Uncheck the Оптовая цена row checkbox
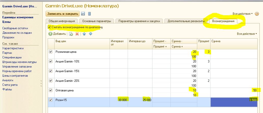The image size is (263, 113). point(50,90)
